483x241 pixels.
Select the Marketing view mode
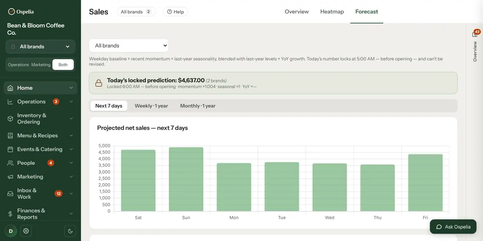(x=40, y=65)
